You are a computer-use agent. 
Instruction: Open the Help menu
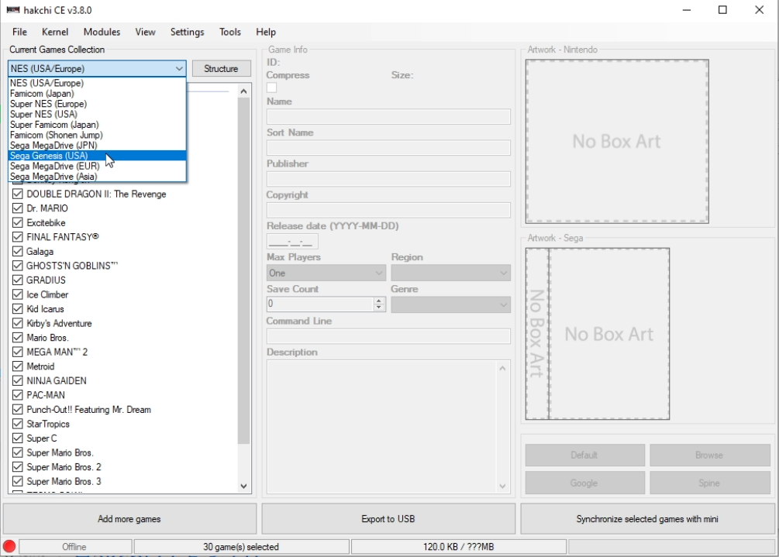click(x=266, y=32)
